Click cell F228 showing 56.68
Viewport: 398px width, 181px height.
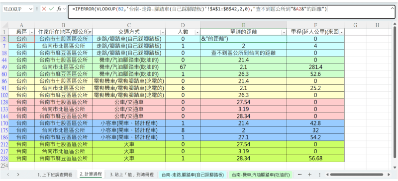coord(315,158)
